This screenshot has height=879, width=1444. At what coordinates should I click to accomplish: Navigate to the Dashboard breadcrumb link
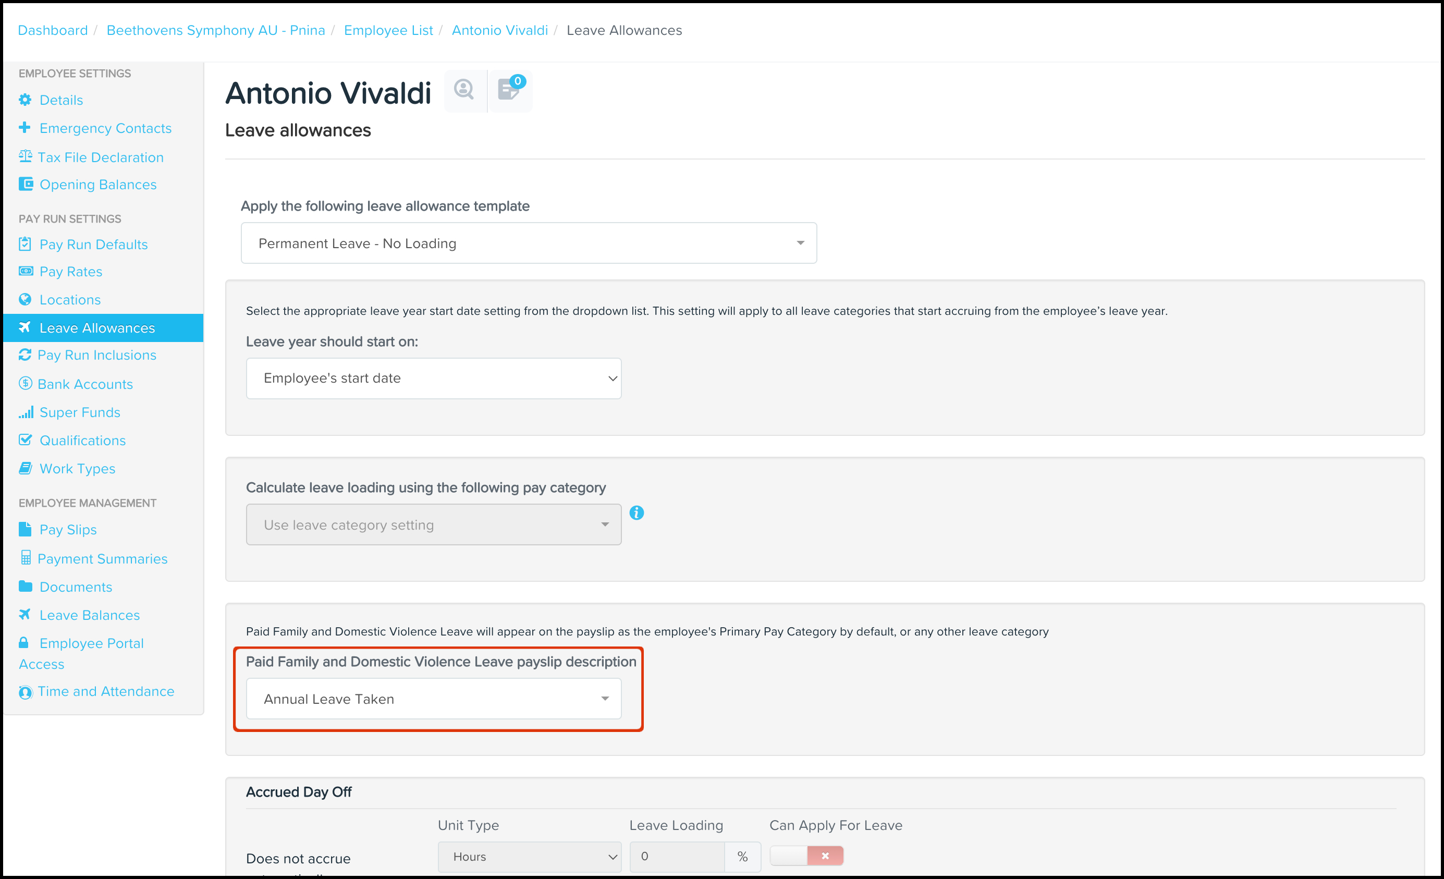tap(53, 30)
